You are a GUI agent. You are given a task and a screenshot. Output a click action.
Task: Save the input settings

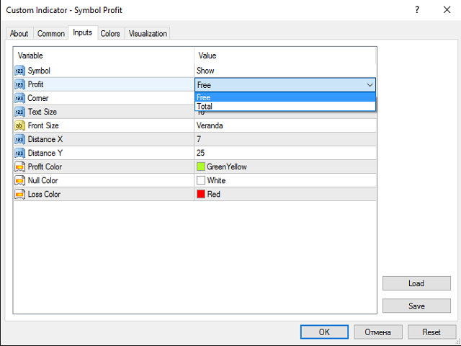point(416,306)
